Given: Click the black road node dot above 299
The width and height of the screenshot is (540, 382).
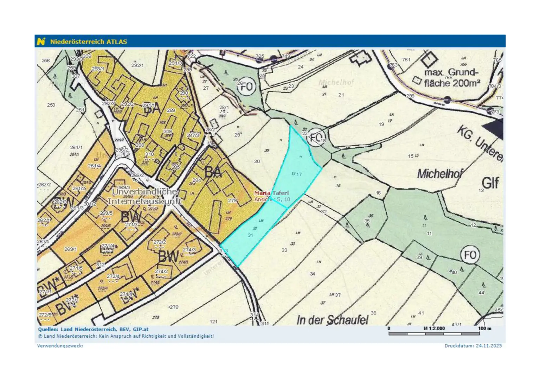Looking at the screenshot, I should (x=447, y=99).
